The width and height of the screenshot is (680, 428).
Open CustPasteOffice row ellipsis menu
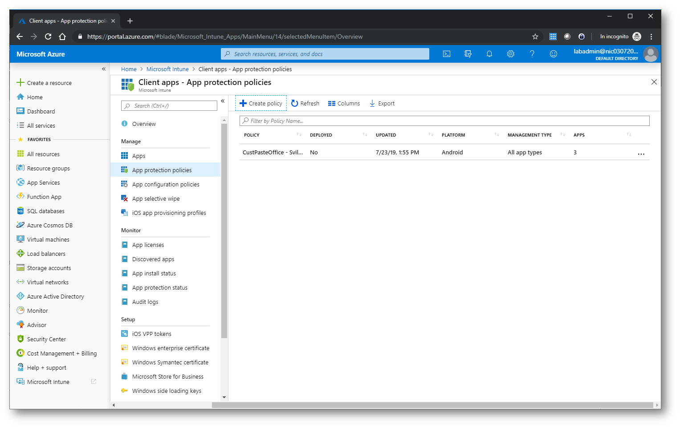pos(641,153)
